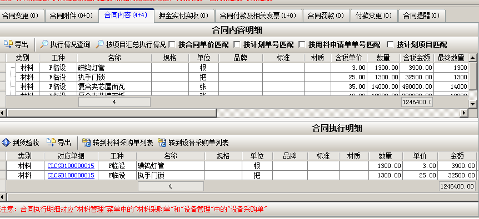
Task: Click upper table horizontal scrollbar left arrow
Action: (x=3, y=113)
